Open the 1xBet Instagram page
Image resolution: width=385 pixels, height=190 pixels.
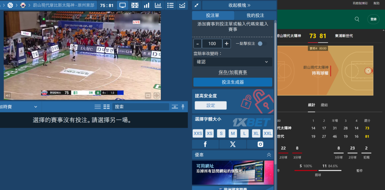[260, 145]
